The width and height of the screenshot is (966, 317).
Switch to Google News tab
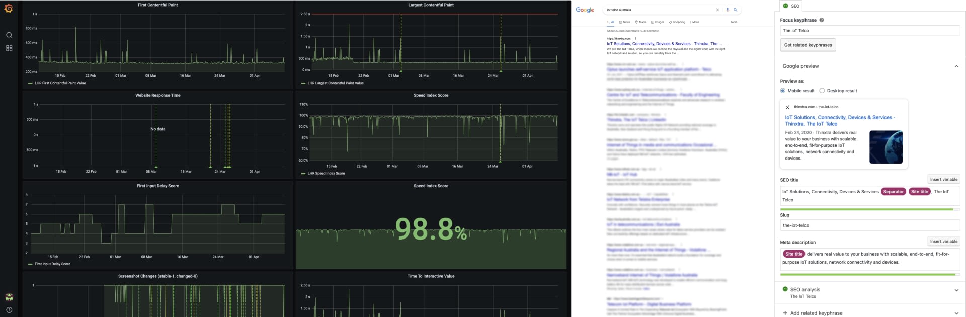tap(625, 22)
